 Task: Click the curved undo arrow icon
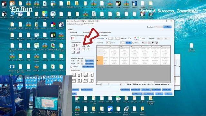click(x=157, y=43)
